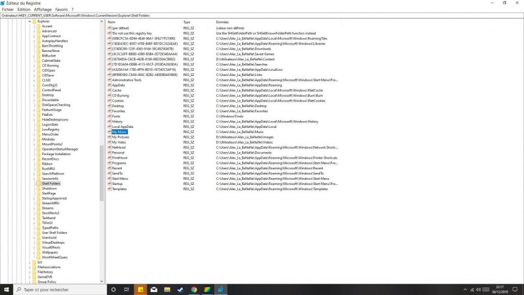Select the My Video value

[118, 143]
